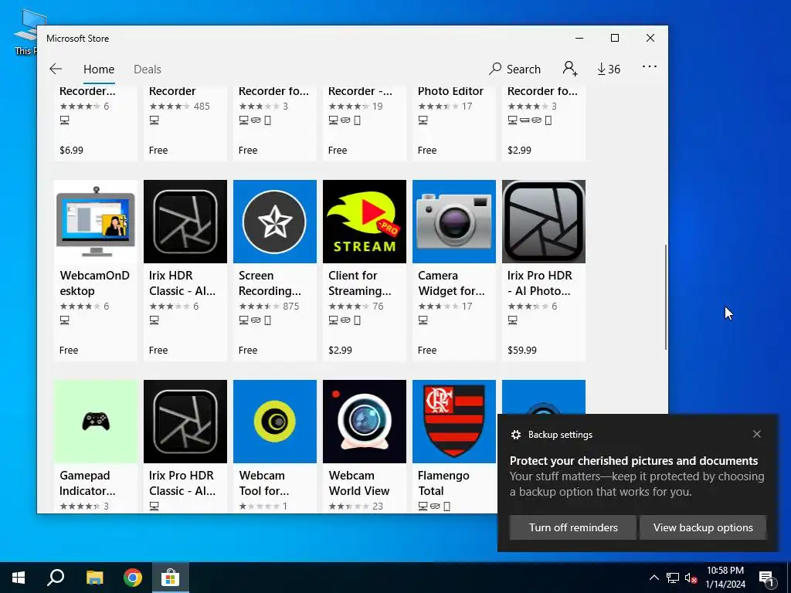Image resolution: width=791 pixels, height=593 pixels.
Task: Click the Flamengo Total title
Action: pyautogui.click(x=443, y=483)
